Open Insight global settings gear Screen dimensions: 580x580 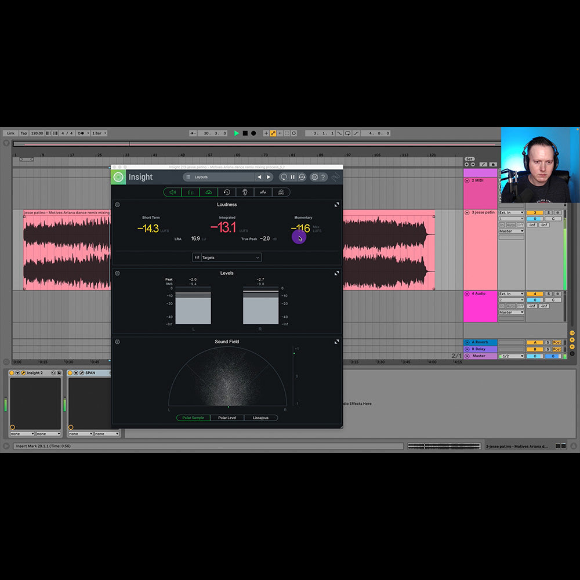[x=314, y=177]
